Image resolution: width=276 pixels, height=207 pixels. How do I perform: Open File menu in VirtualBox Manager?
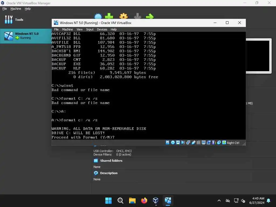pyautogui.click(x=5, y=9)
